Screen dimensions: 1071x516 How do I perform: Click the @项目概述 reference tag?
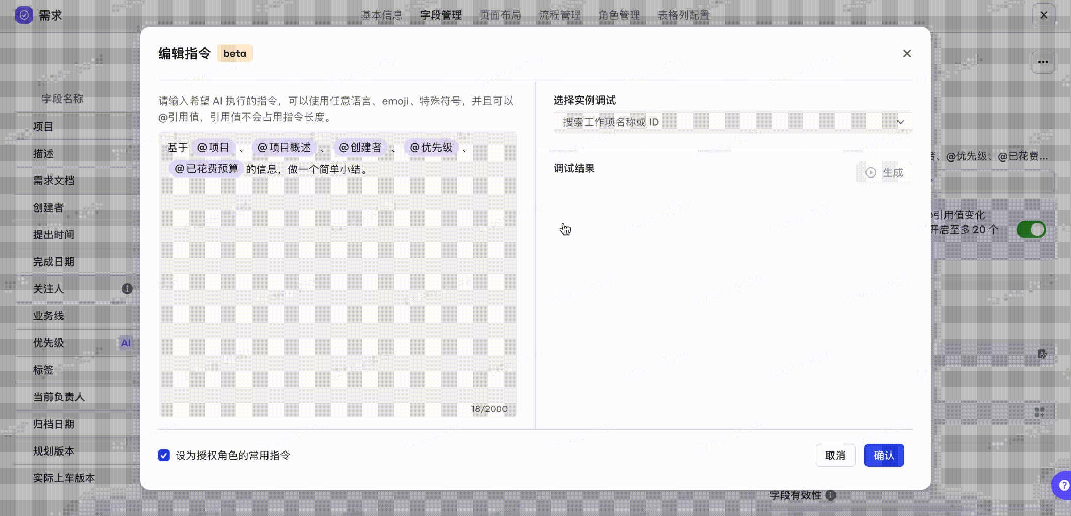284,148
